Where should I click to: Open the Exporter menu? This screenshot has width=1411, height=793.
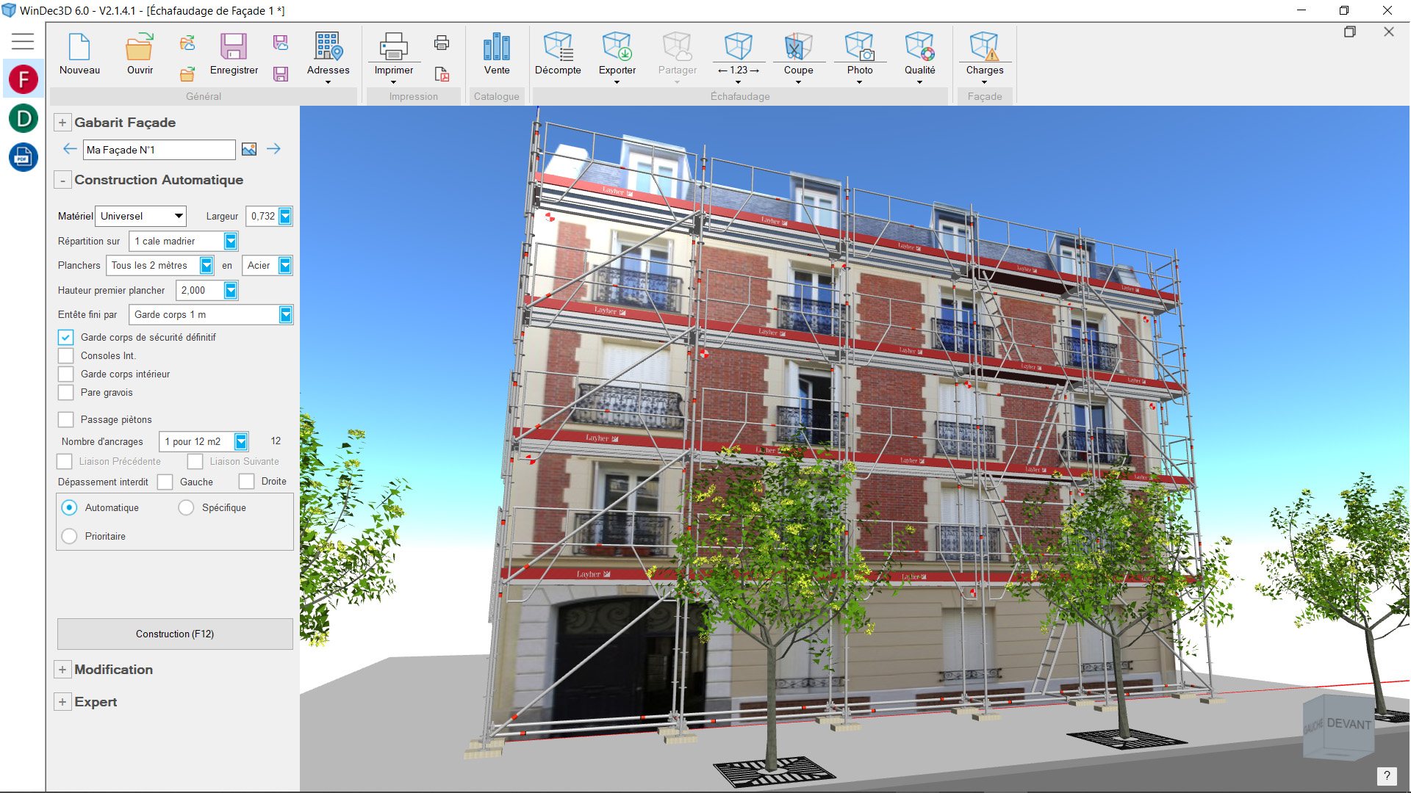coord(617,82)
